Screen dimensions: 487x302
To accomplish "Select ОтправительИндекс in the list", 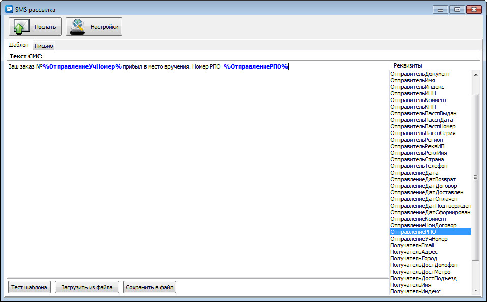I will coord(431,87).
